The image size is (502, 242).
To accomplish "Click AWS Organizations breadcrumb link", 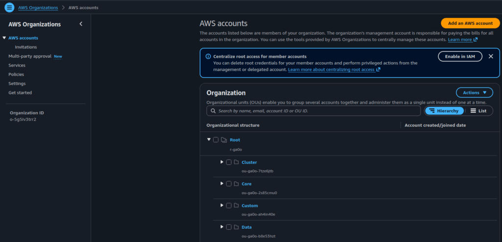I will coord(38,8).
